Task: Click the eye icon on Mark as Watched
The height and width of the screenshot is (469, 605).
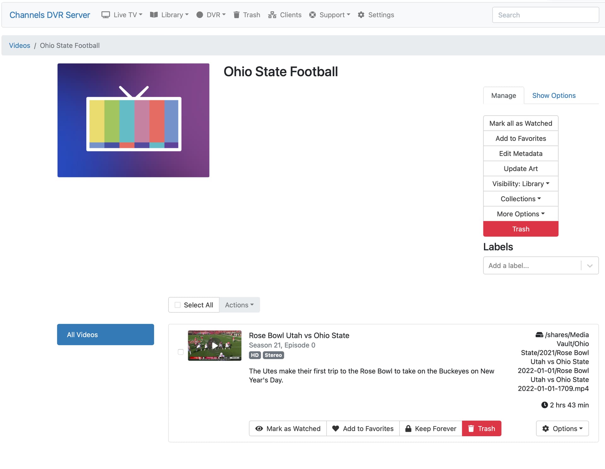Action: (259, 428)
